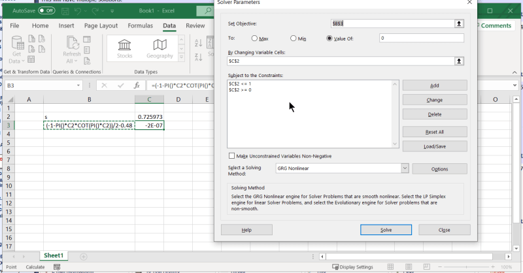Click the Stocks data type icon
Viewport: 523px width, 273px height.
124,45
